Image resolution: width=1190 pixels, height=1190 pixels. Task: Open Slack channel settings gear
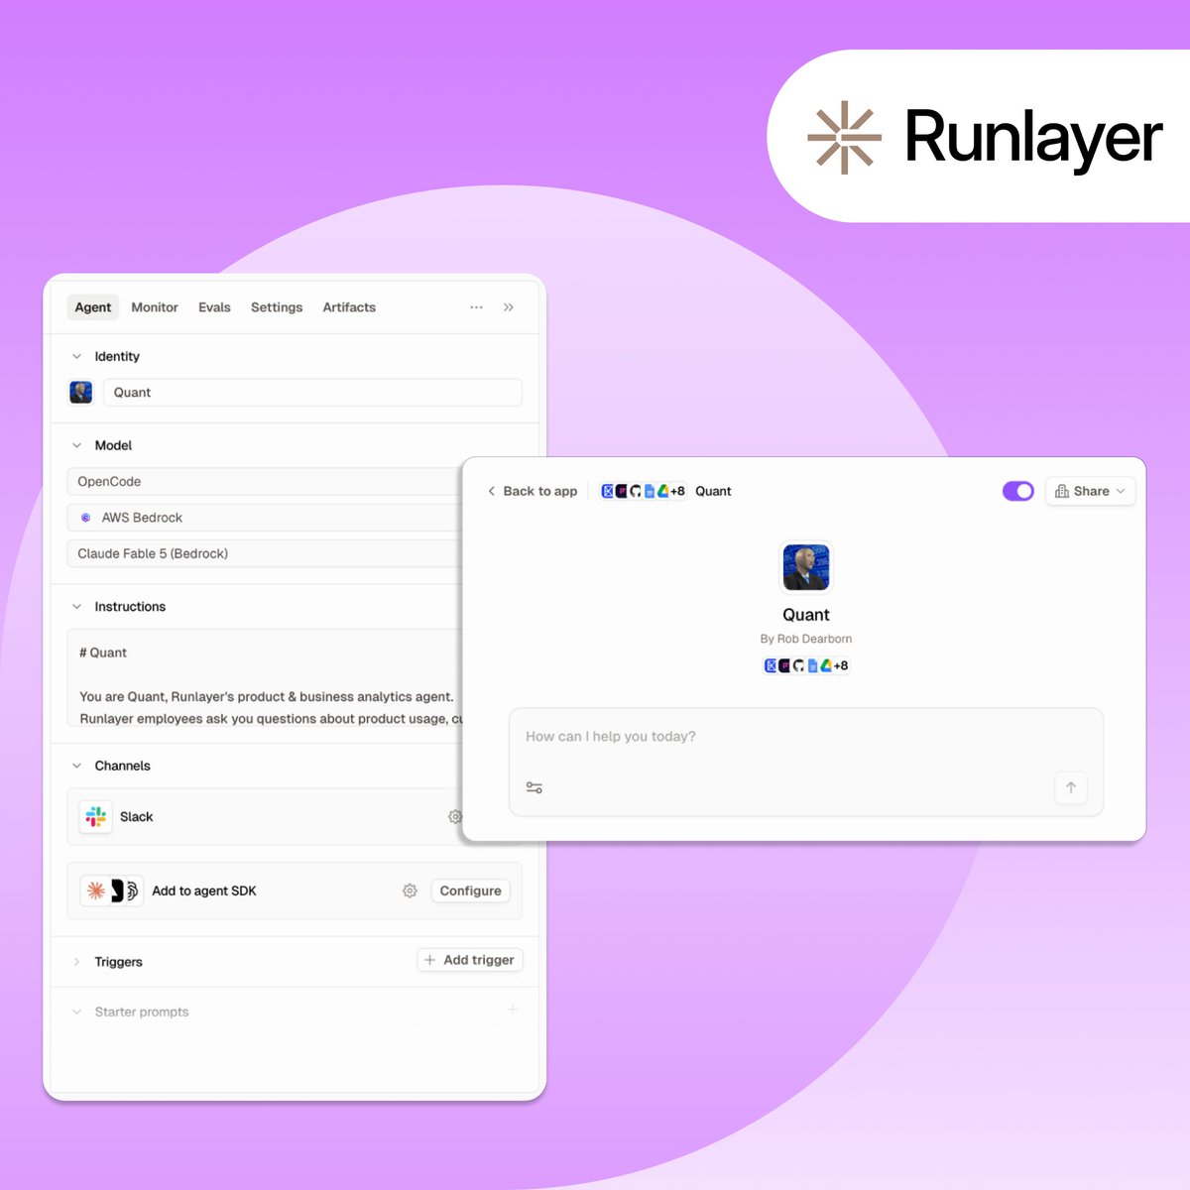click(454, 817)
